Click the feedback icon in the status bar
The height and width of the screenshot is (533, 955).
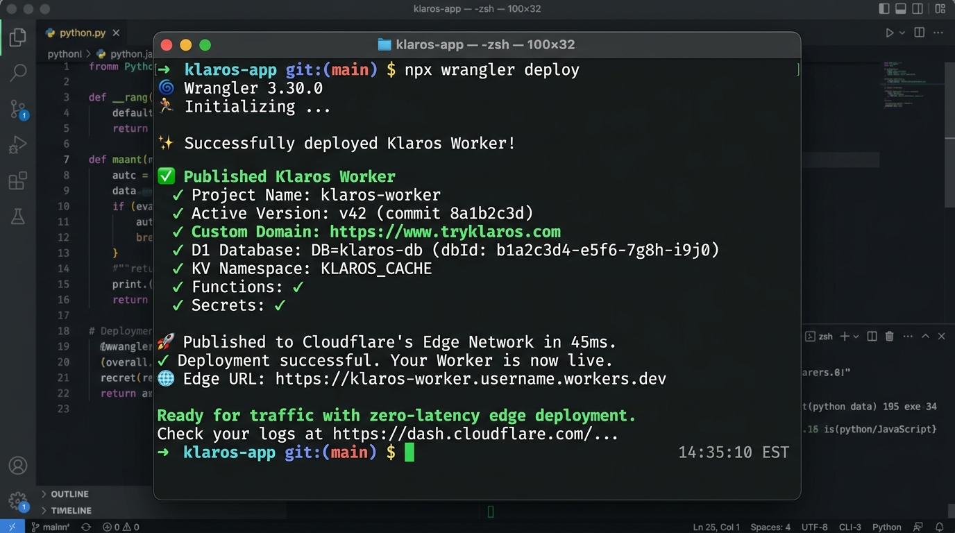pos(919,527)
